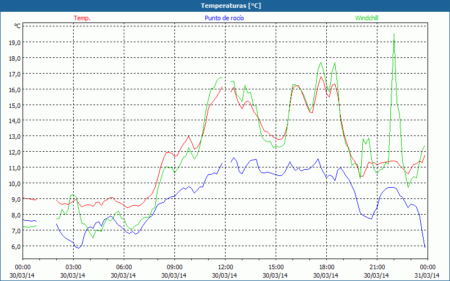The width and height of the screenshot is (450, 281).
Task: Click the 03:00 time axis label
Action: point(73,268)
